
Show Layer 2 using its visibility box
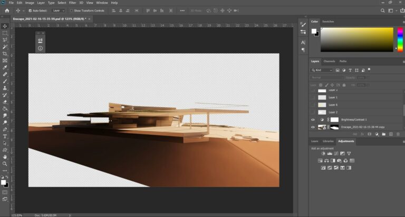[313, 112]
